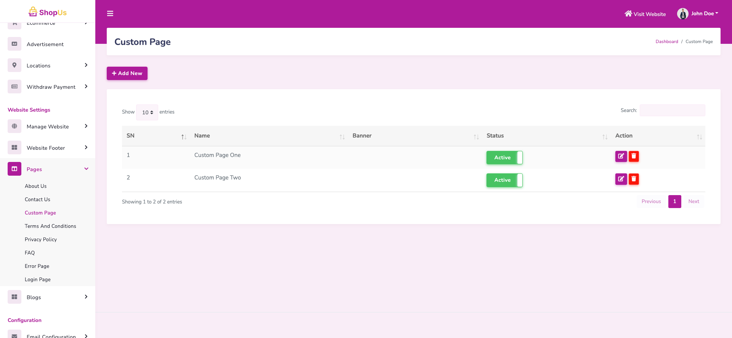The width and height of the screenshot is (732, 338).
Task: Toggle Active status for Custom Page One
Action: (x=504, y=157)
